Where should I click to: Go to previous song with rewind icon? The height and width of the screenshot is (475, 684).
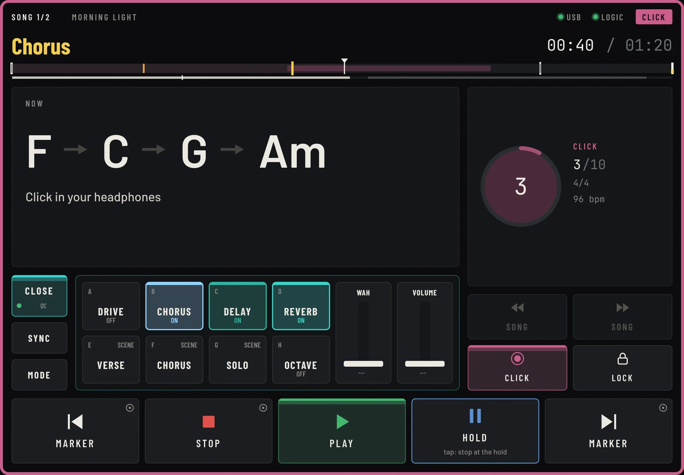tap(517, 317)
